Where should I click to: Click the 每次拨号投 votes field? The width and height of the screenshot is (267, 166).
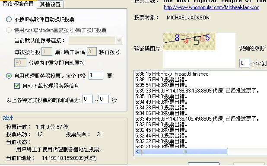(47, 51)
